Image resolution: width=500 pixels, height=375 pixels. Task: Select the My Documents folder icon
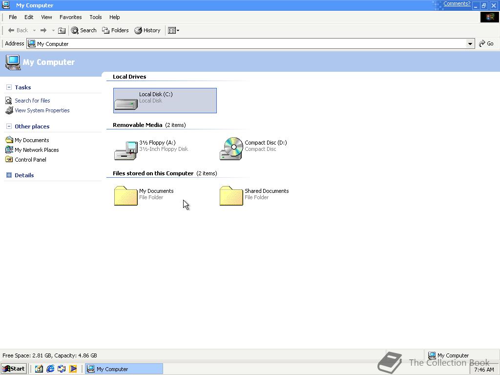(x=125, y=196)
